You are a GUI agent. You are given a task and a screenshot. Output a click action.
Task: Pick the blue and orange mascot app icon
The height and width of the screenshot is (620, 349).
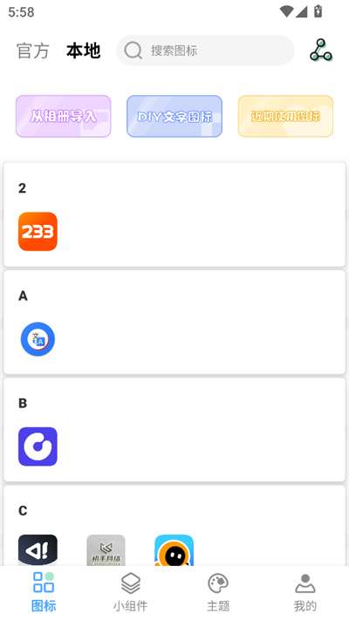(174, 550)
